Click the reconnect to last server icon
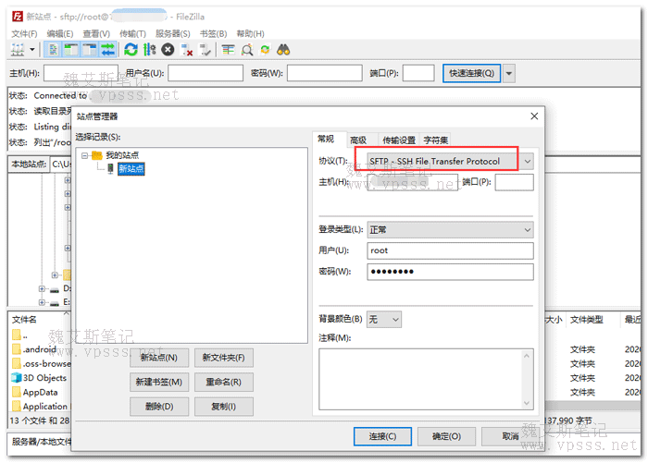The height and width of the screenshot is (463, 648). click(x=206, y=50)
